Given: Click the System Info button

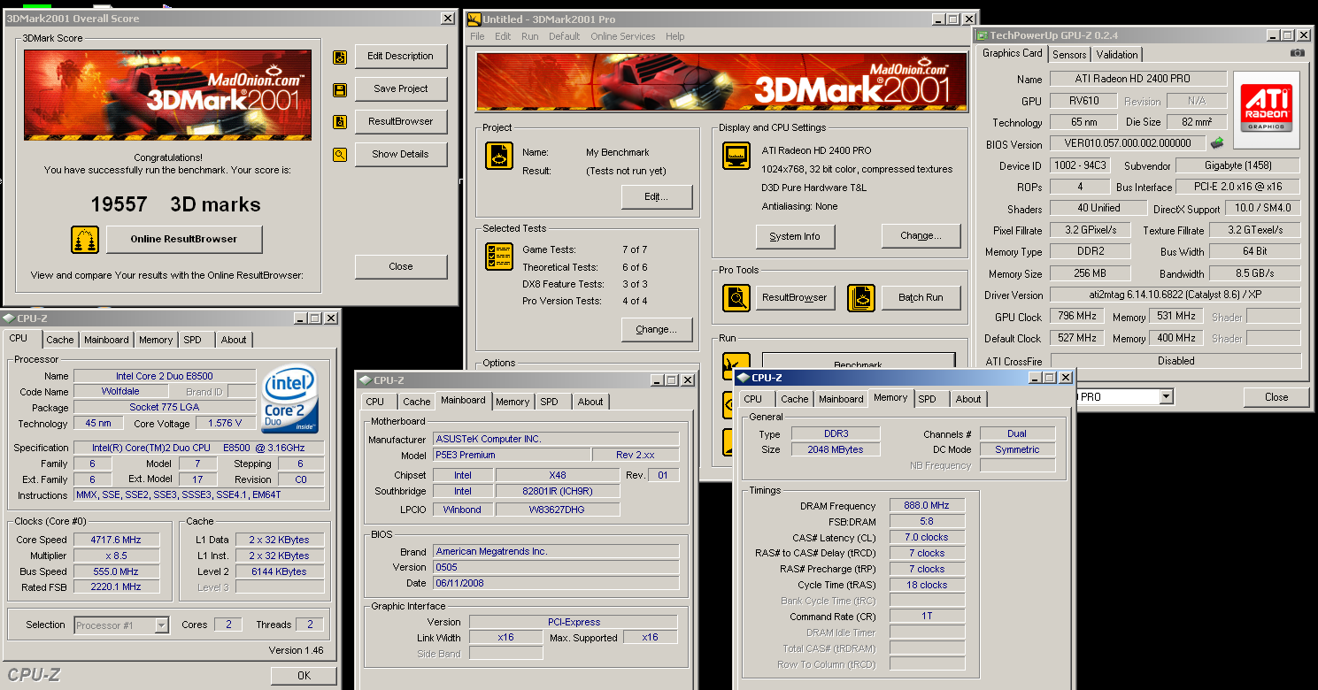Looking at the screenshot, I should click(795, 236).
